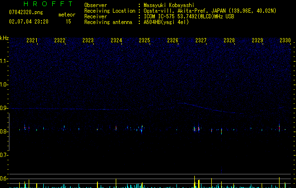Click the 'meteor' count label
This screenshot has width=296, height=188.
pos(67,15)
